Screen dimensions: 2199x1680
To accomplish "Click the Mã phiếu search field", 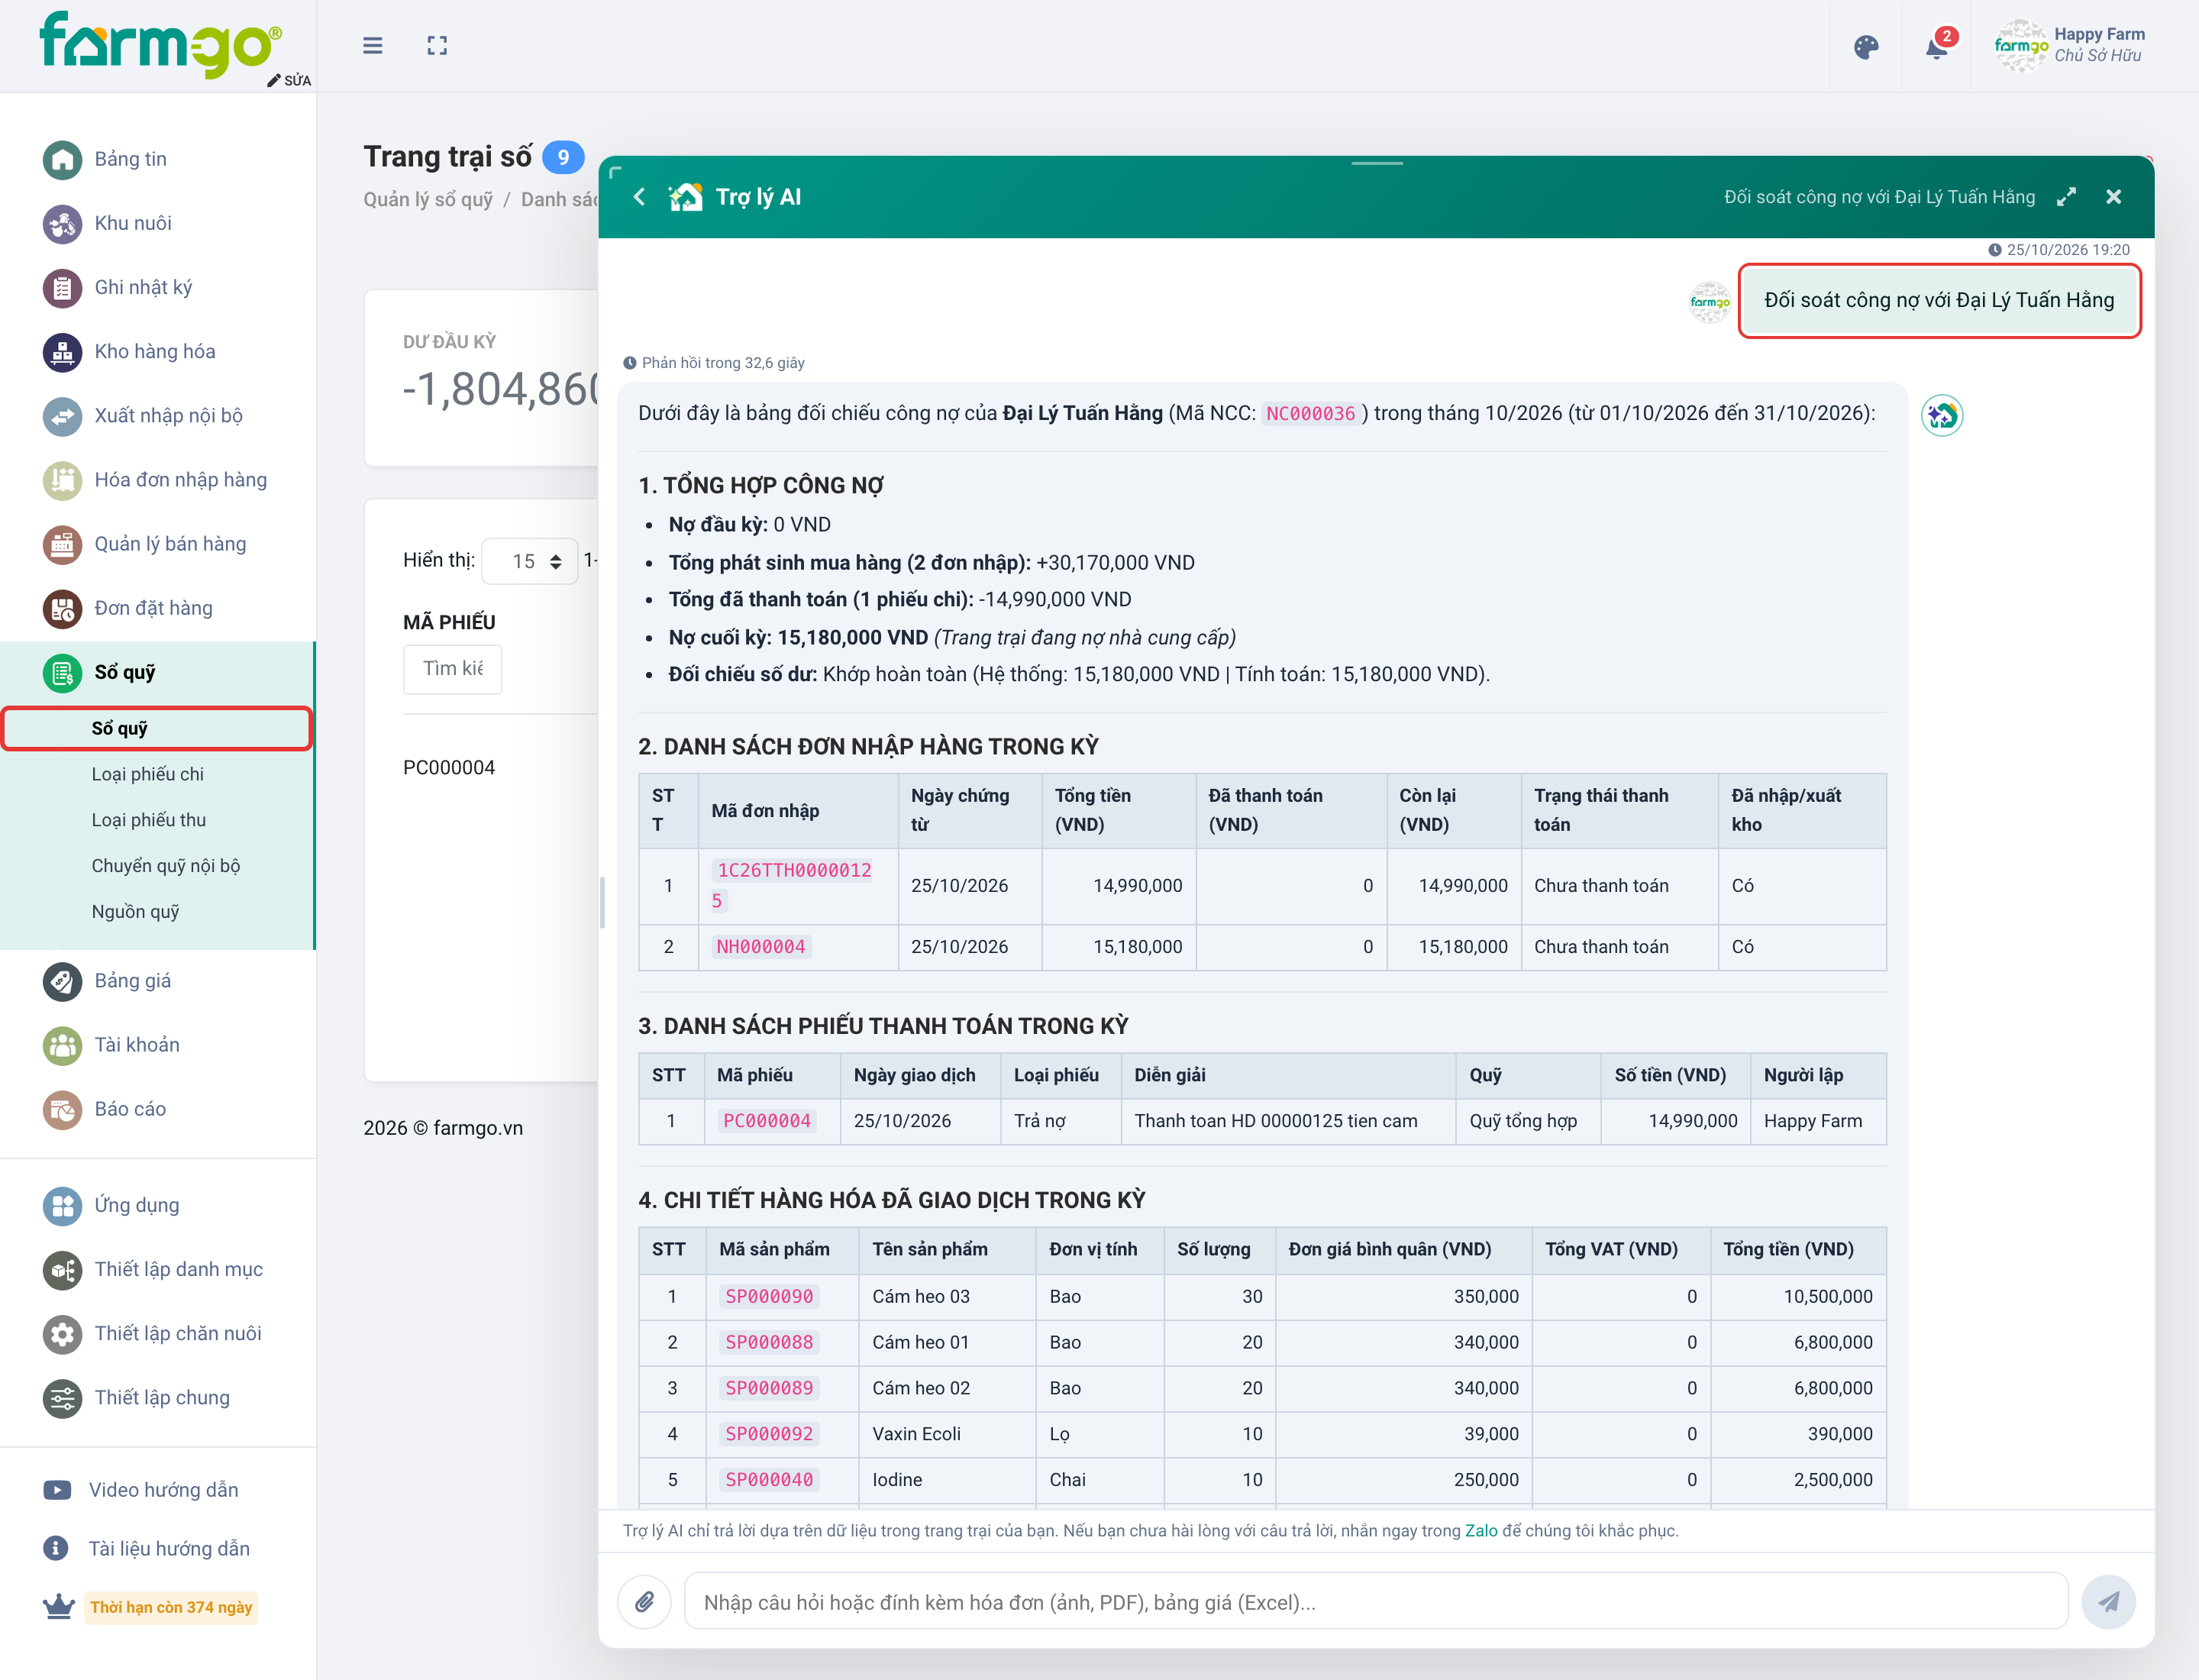I will coord(452,669).
